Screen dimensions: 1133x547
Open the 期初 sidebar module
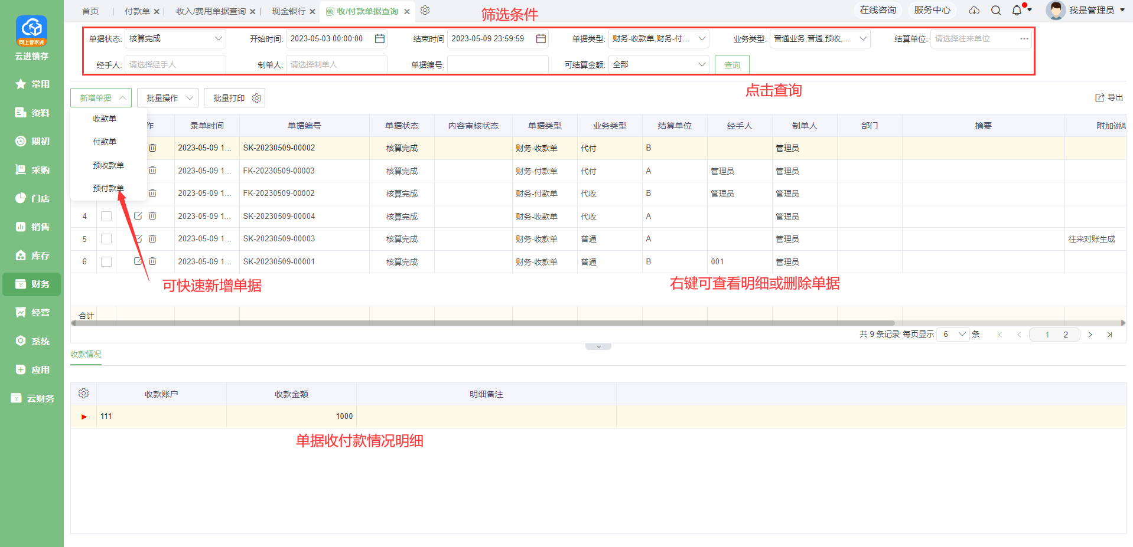(32, 141)
